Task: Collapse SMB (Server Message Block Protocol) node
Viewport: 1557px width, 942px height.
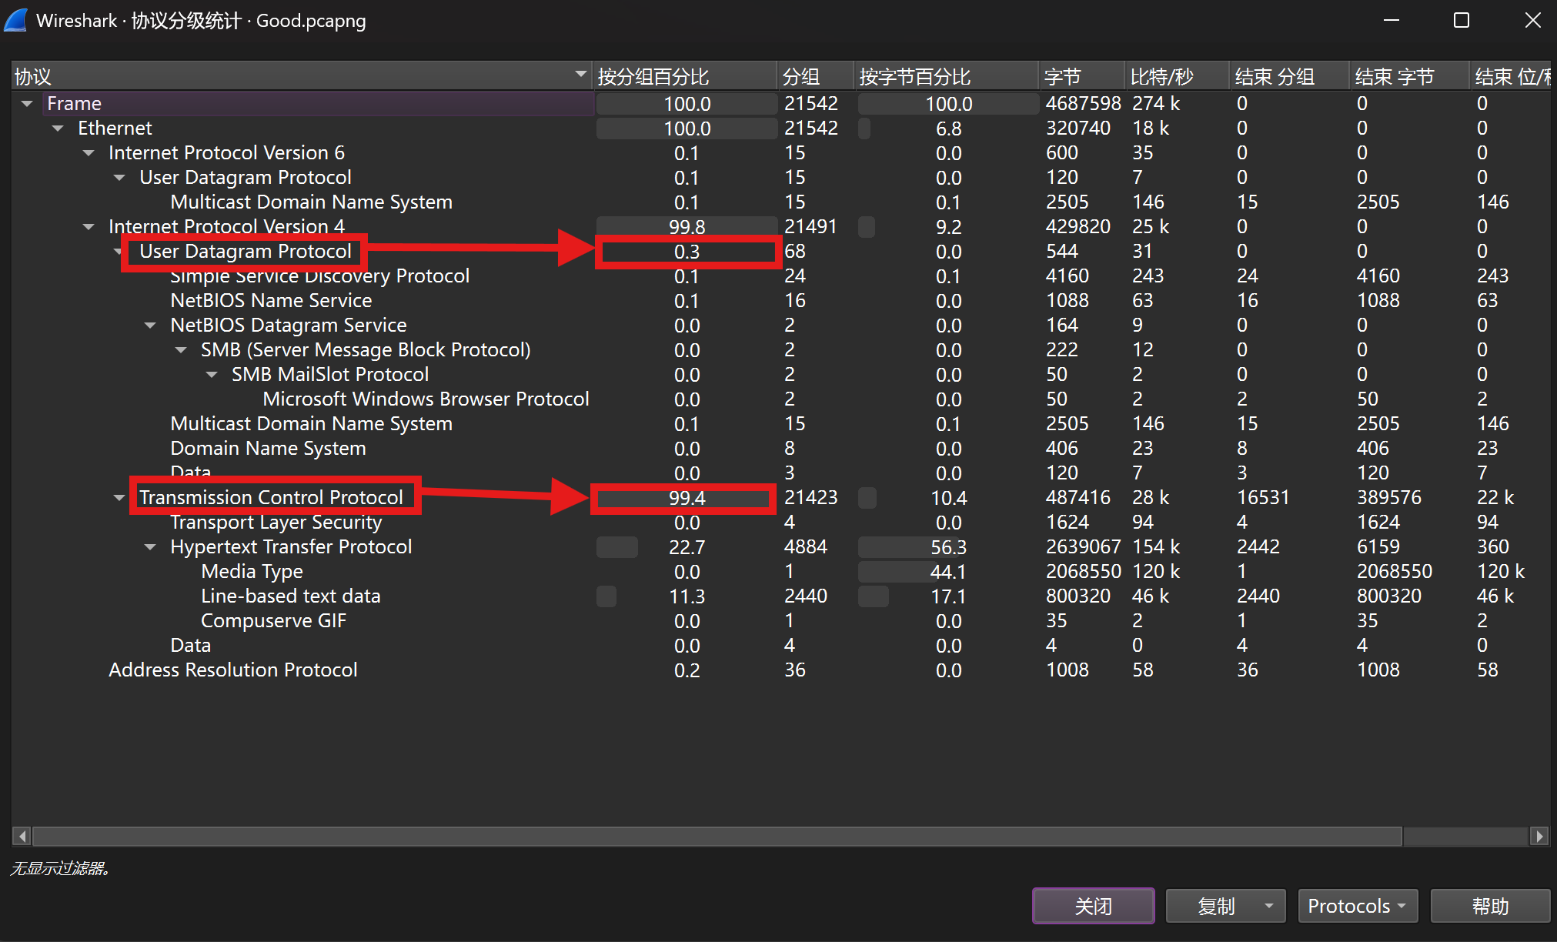Action: pos(182,349)
